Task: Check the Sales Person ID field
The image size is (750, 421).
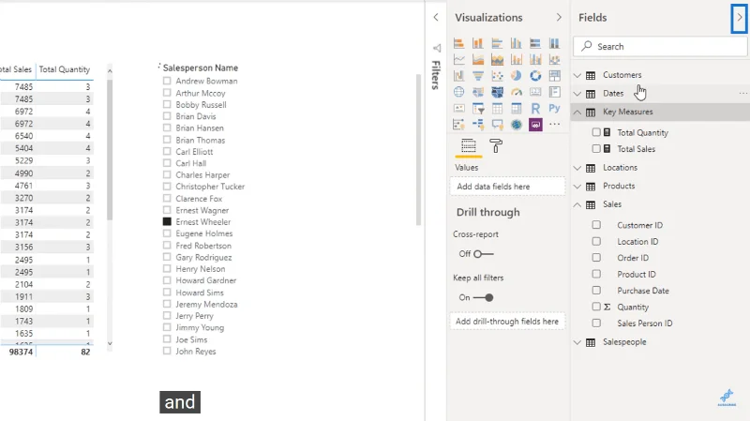Action: click(x=596, y=323)
